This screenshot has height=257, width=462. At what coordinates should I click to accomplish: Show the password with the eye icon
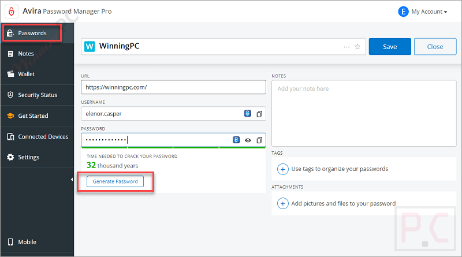(x=248, y=140)
